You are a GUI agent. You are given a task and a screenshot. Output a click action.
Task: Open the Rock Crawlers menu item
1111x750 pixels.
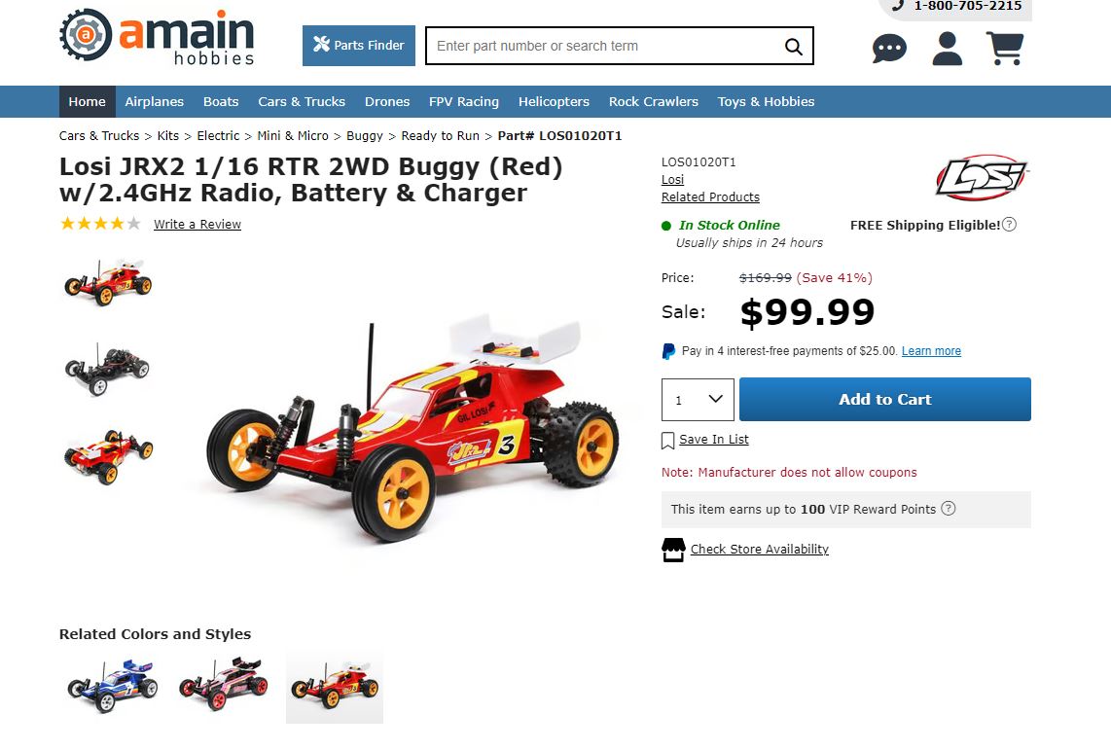654,101
